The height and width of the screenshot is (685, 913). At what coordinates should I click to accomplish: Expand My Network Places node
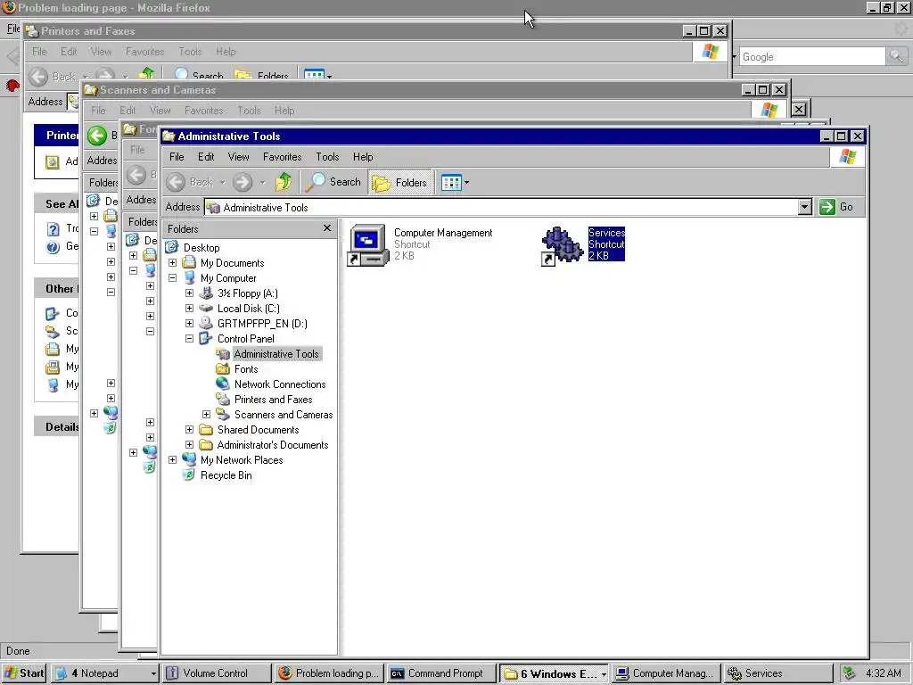(172, 459)
